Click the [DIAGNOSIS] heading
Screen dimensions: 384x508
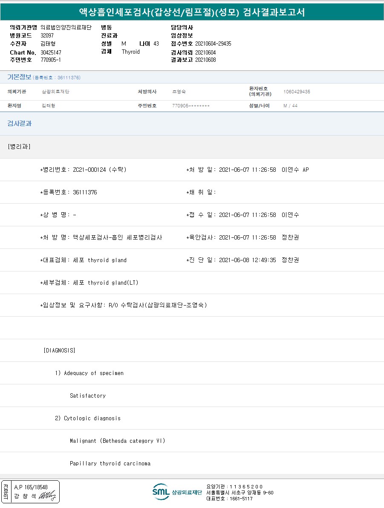[x=59, y=350]
